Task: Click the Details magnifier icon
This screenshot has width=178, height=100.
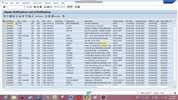Action: (4, 16)
